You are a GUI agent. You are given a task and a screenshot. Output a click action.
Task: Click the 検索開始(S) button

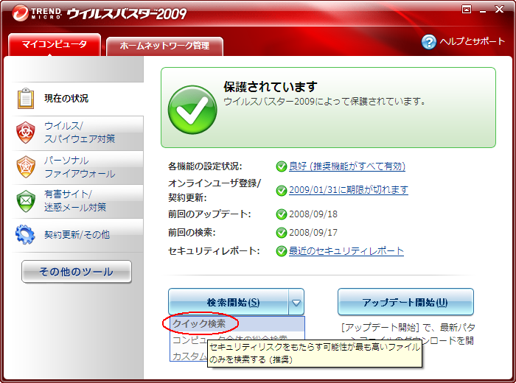(229, 302)
